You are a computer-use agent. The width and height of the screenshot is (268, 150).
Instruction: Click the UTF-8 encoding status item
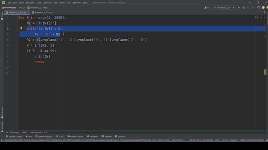(224, 140)
